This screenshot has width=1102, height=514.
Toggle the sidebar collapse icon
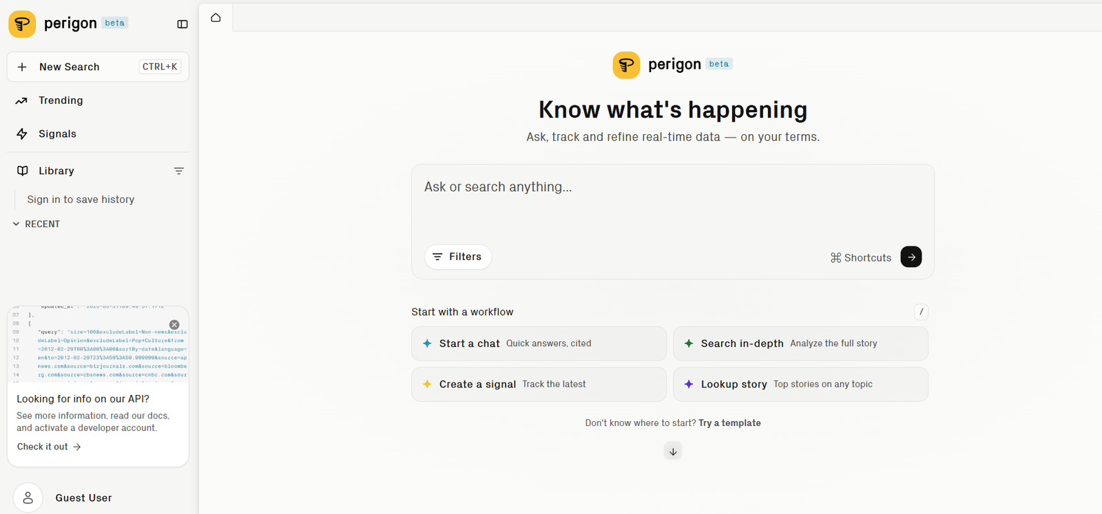[183, 24]
